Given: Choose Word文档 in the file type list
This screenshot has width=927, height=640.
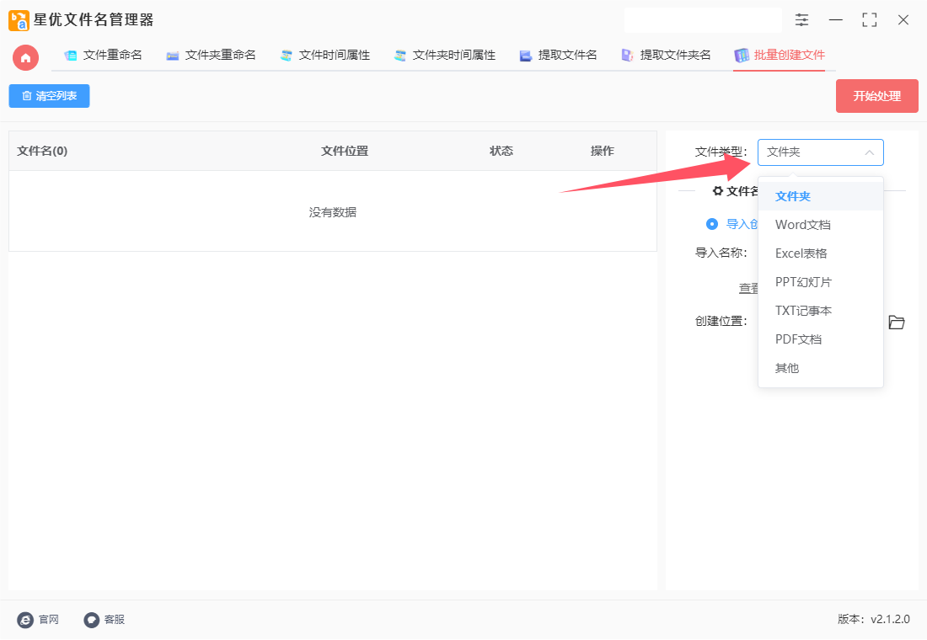Looking at the screenshot, I should (x=821, y=225).
